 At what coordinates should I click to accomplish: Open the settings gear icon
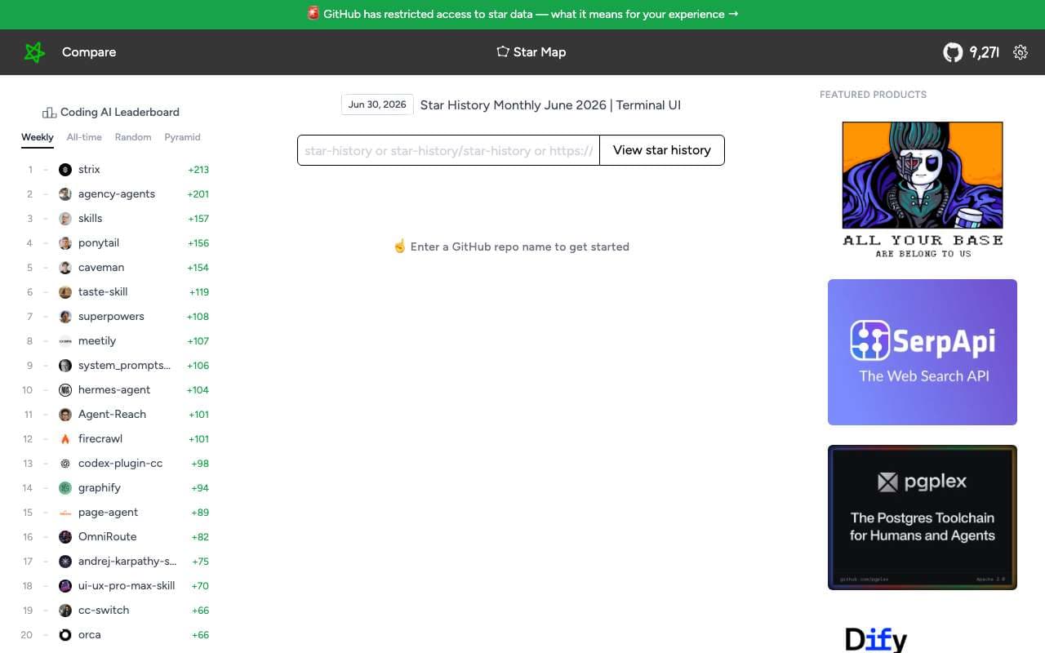[1020, 52]
